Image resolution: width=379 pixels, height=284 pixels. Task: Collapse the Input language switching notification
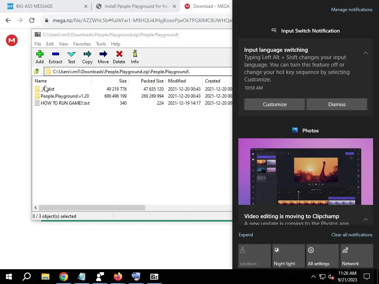[366, 53]
